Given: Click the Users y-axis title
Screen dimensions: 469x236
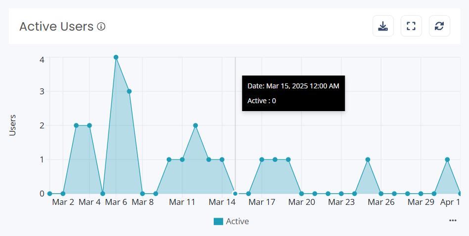Looking at the screenshot, I should coord(13,125).
